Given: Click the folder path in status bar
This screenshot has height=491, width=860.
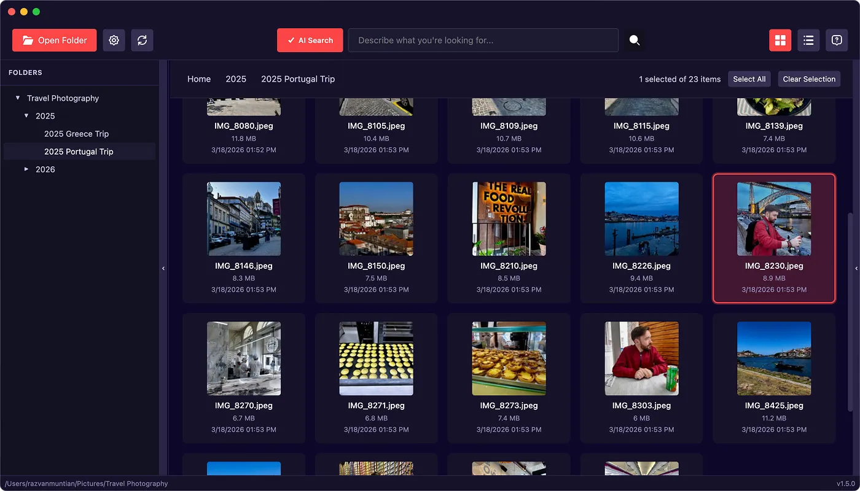Looking at the screenshot, I should tap(87, 484).
